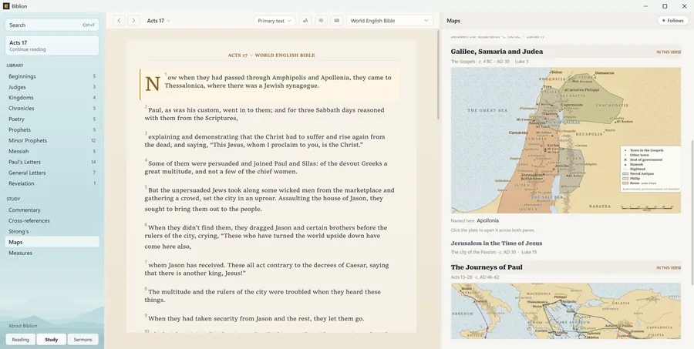Open the Cross-references study tool

click(x=52, y=220)
